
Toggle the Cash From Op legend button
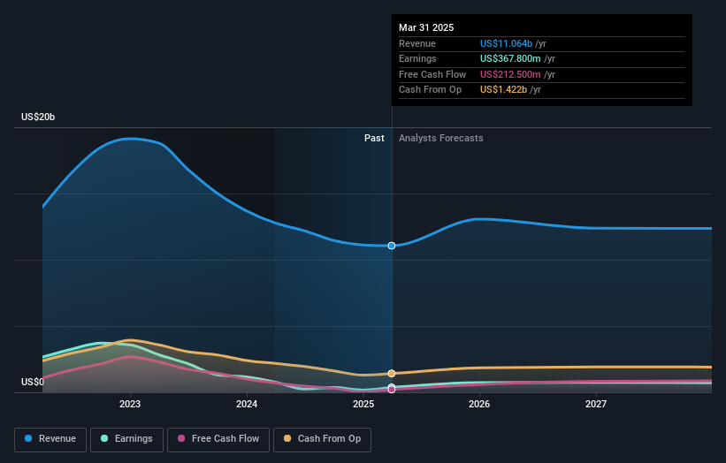click(x=322, y=439)
